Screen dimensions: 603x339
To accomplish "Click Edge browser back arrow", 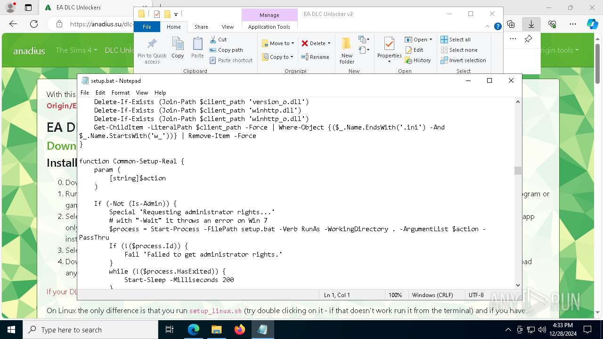I will click(x=13, y=24).
